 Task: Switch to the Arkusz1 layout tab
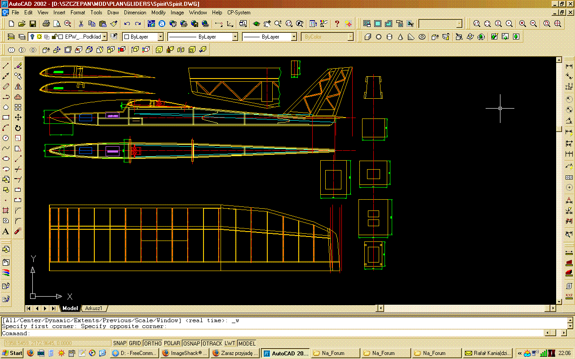(94, 308)
